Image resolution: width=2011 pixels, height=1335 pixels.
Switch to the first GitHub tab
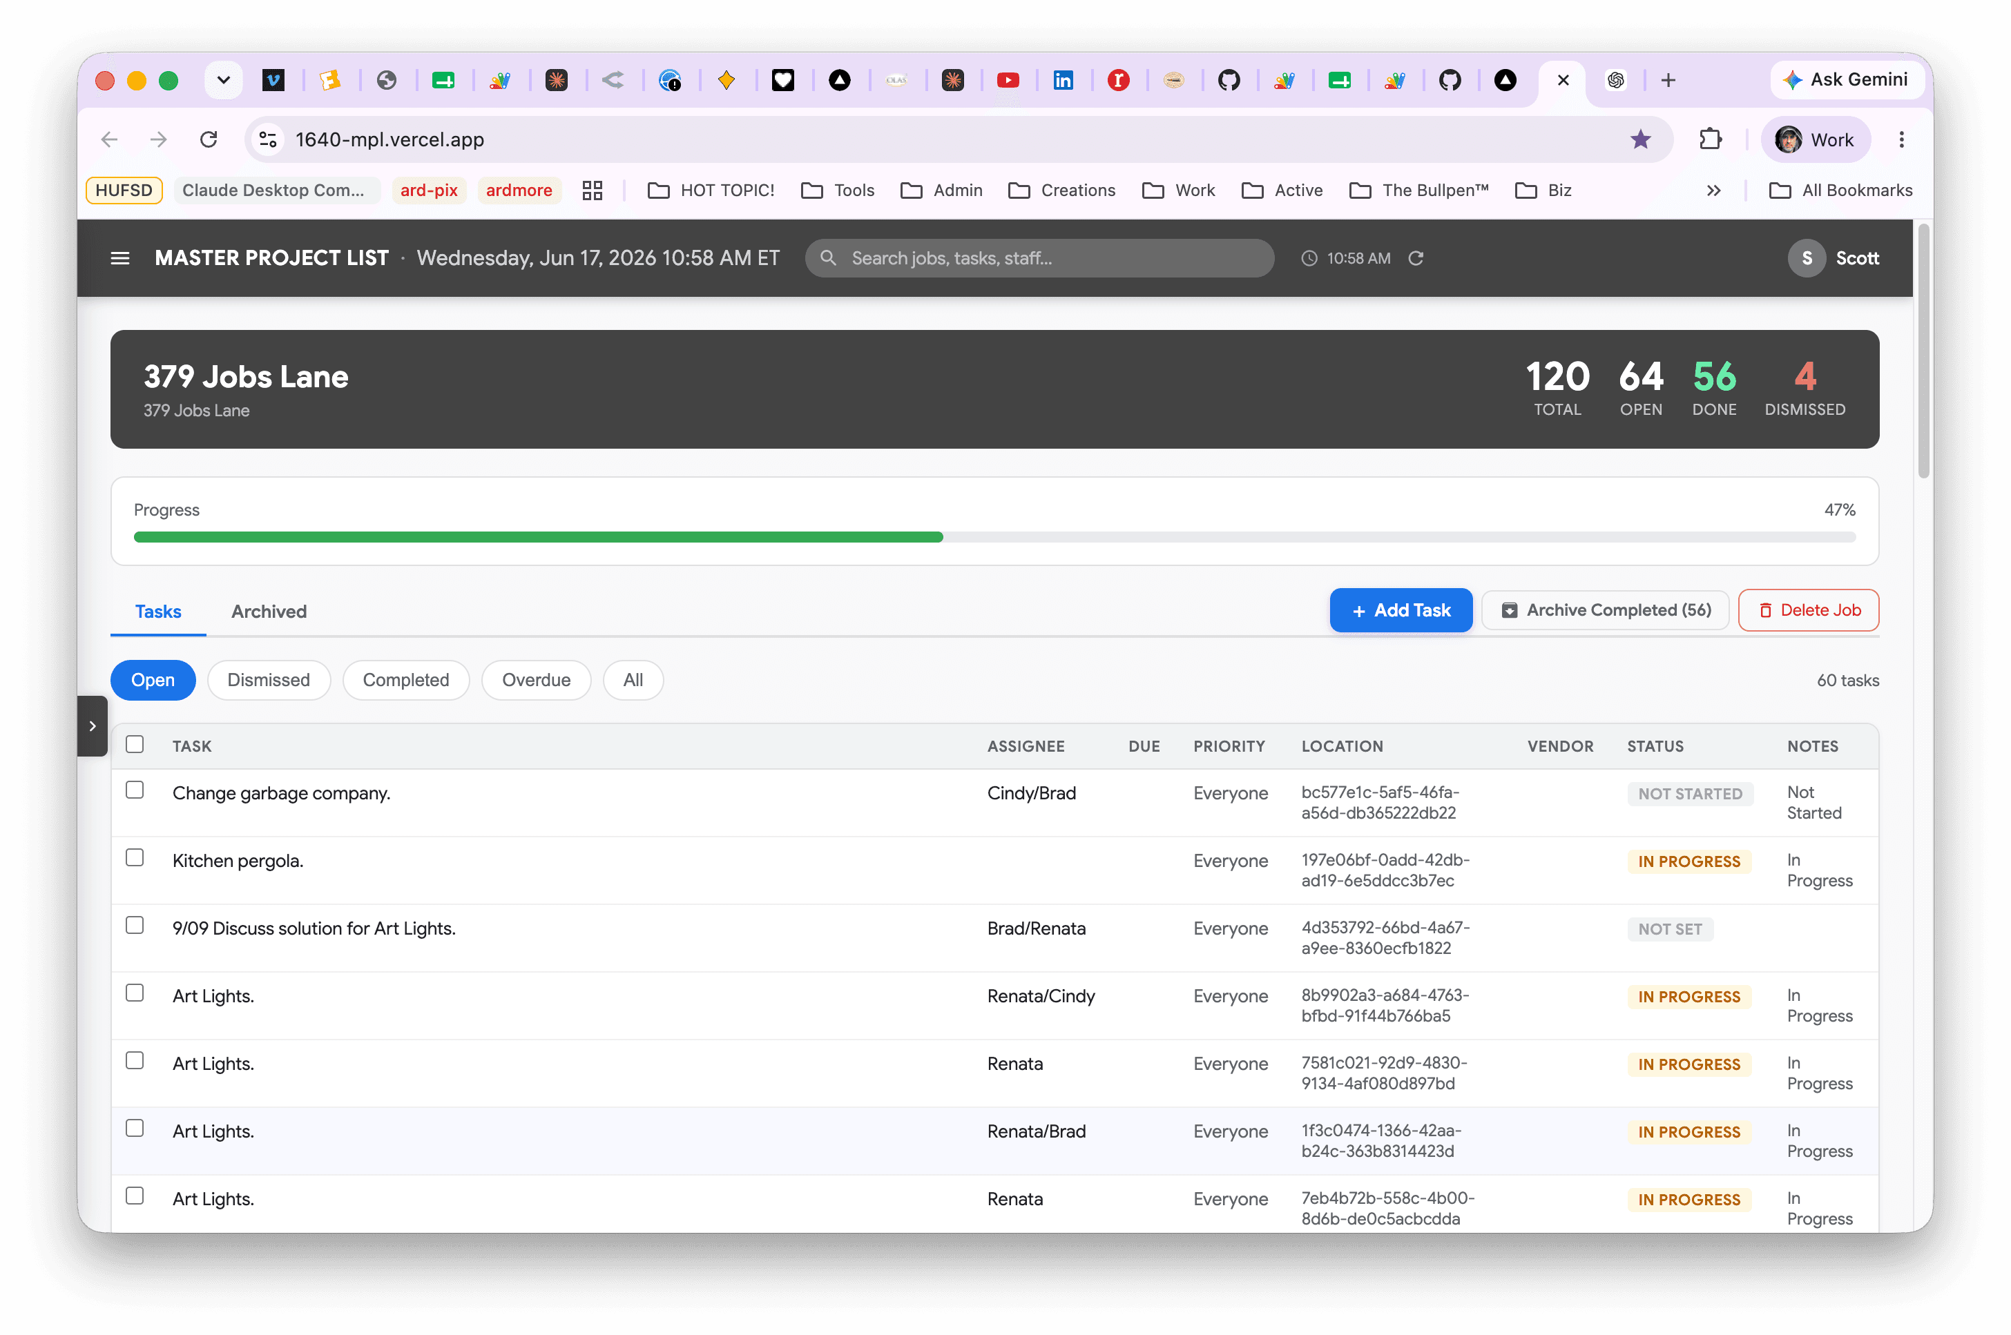pyautogui.click(x=1229, y=80)
